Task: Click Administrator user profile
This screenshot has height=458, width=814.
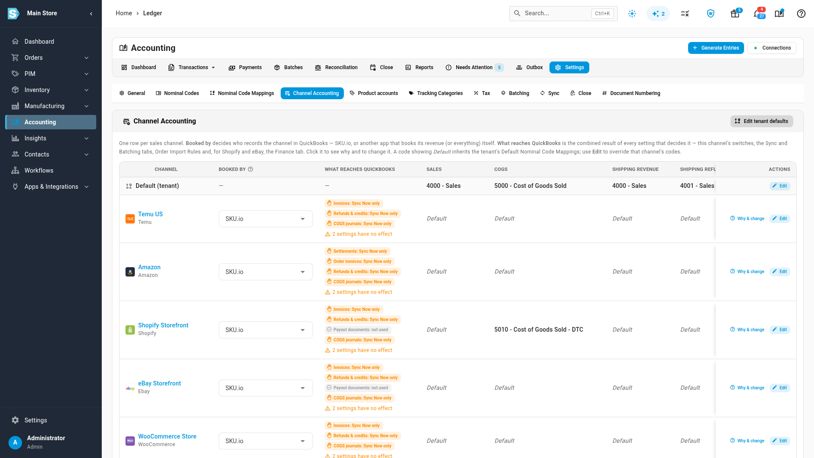Action: pos(51,442)
